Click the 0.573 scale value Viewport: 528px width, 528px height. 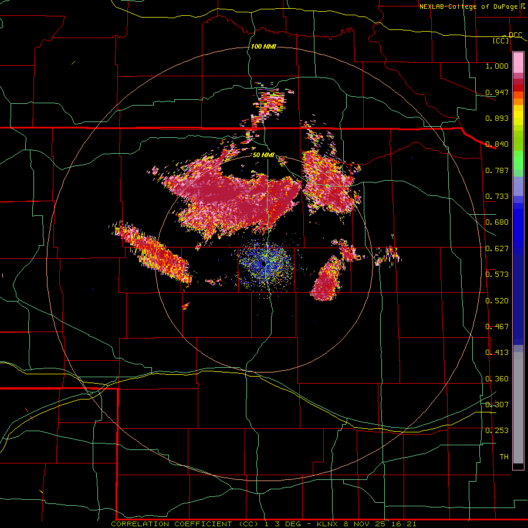pos(497,275)
